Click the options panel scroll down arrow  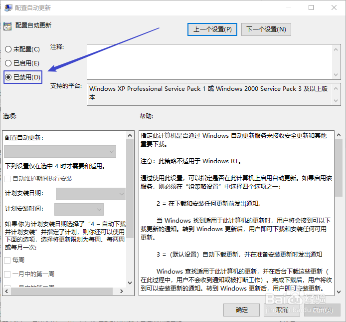coord(130,283)
